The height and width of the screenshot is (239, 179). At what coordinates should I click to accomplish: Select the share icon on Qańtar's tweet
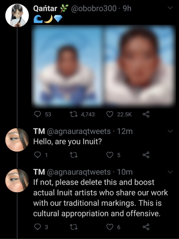tap(145, 114)
